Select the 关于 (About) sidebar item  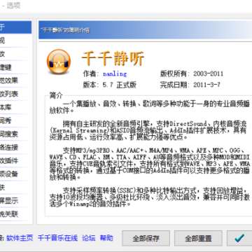click(15, 27)
